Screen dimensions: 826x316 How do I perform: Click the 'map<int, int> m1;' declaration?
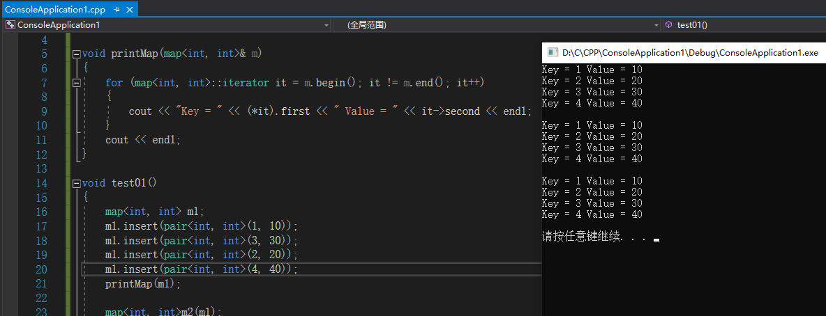point(154,212)
